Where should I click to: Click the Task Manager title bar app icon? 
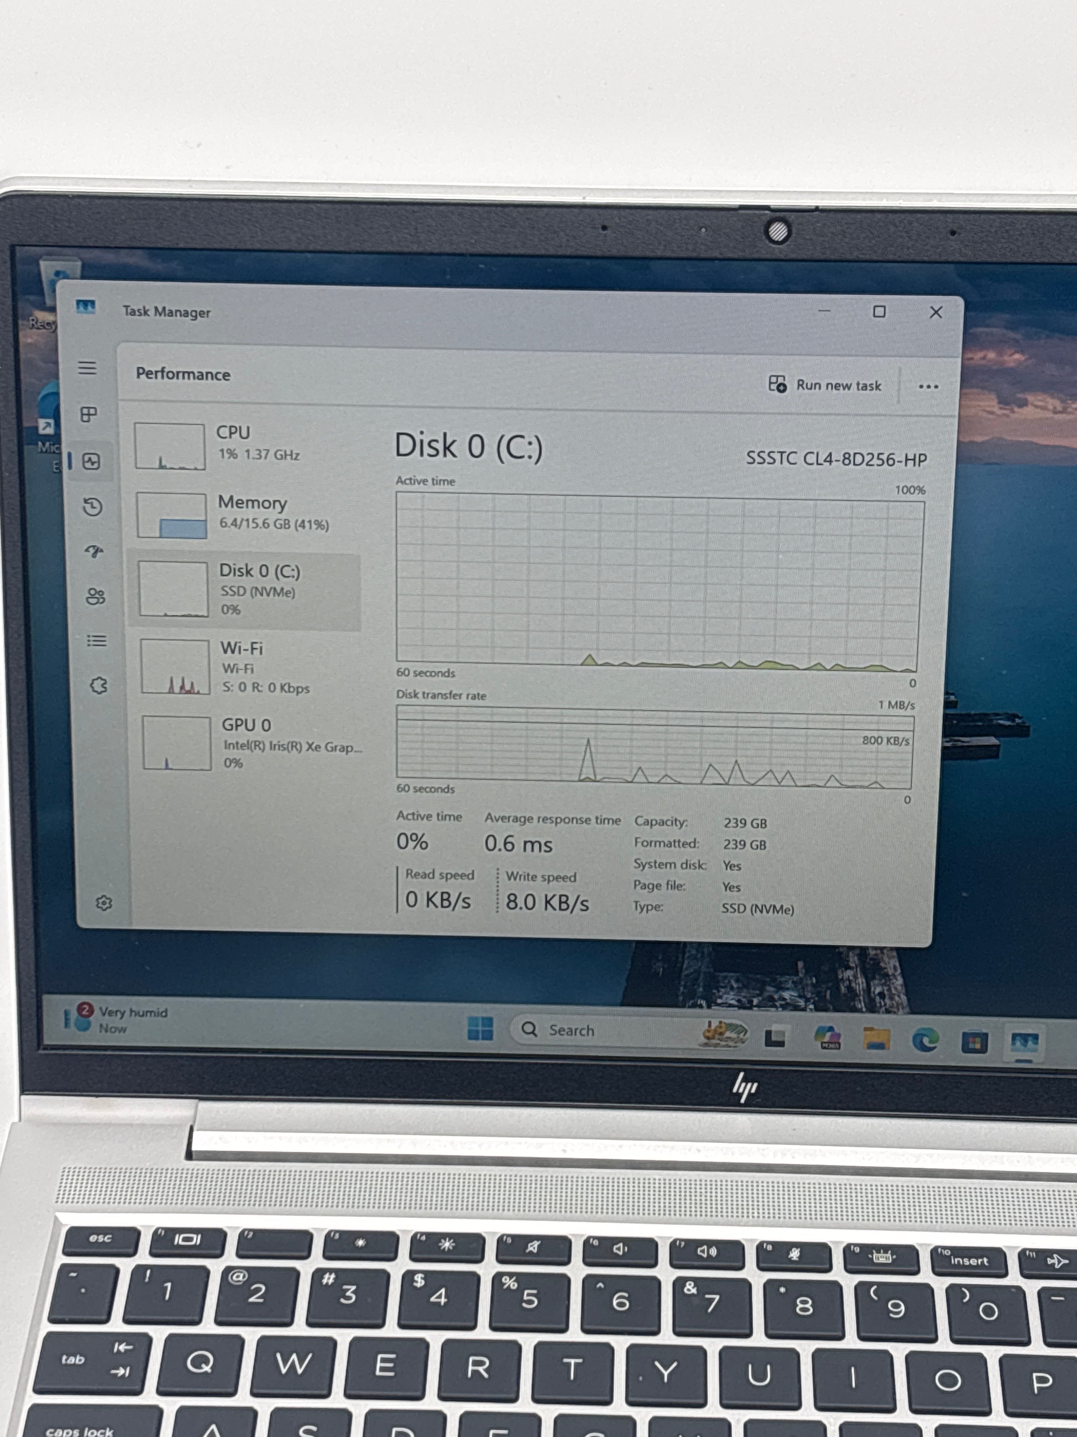click(86, 306)
